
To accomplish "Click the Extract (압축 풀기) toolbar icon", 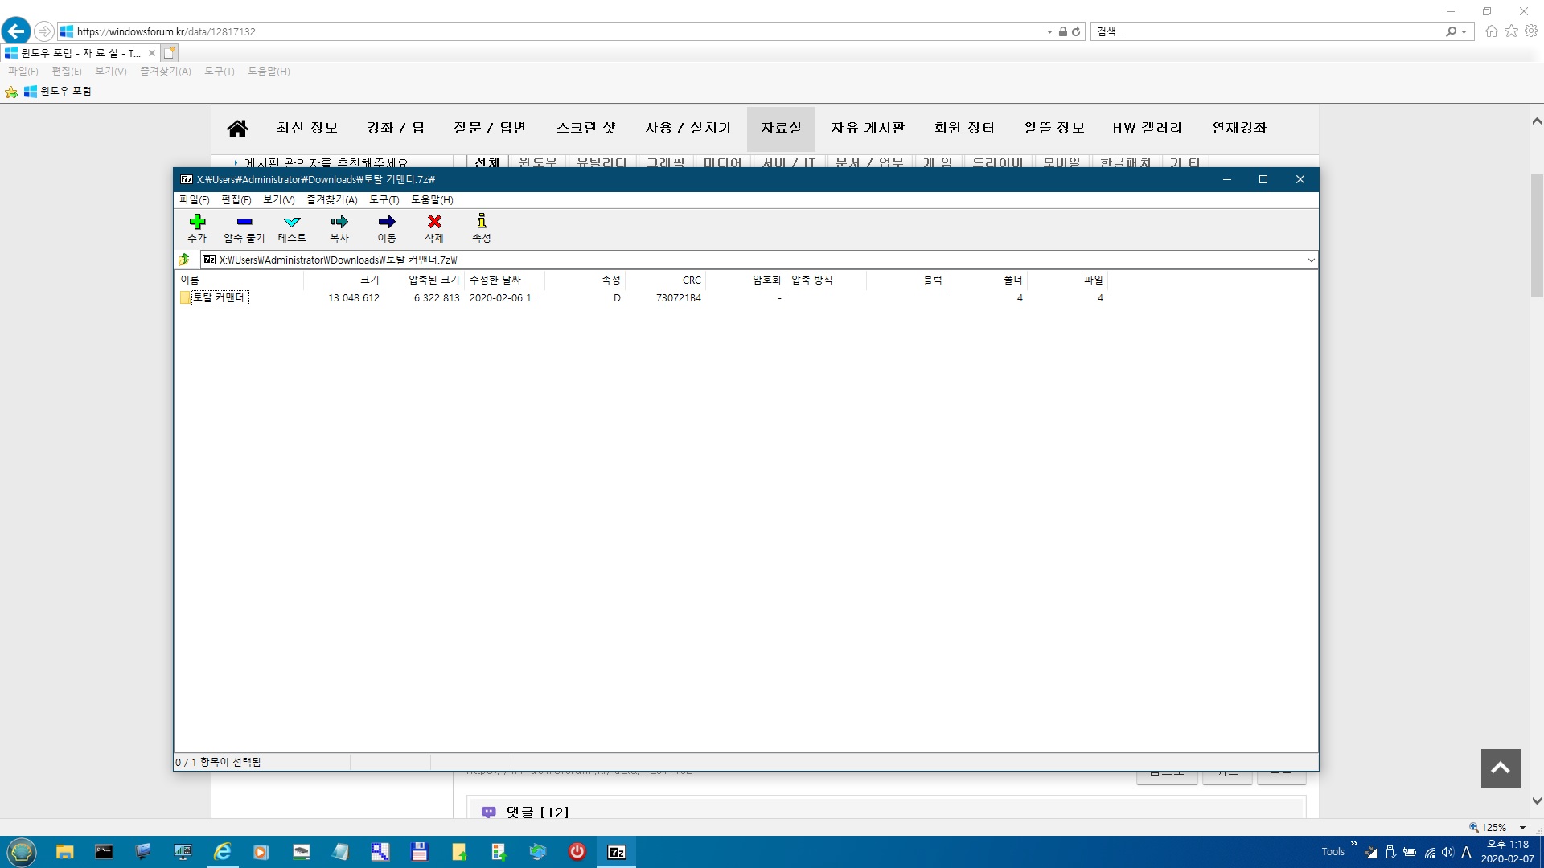I will point(244,222).
